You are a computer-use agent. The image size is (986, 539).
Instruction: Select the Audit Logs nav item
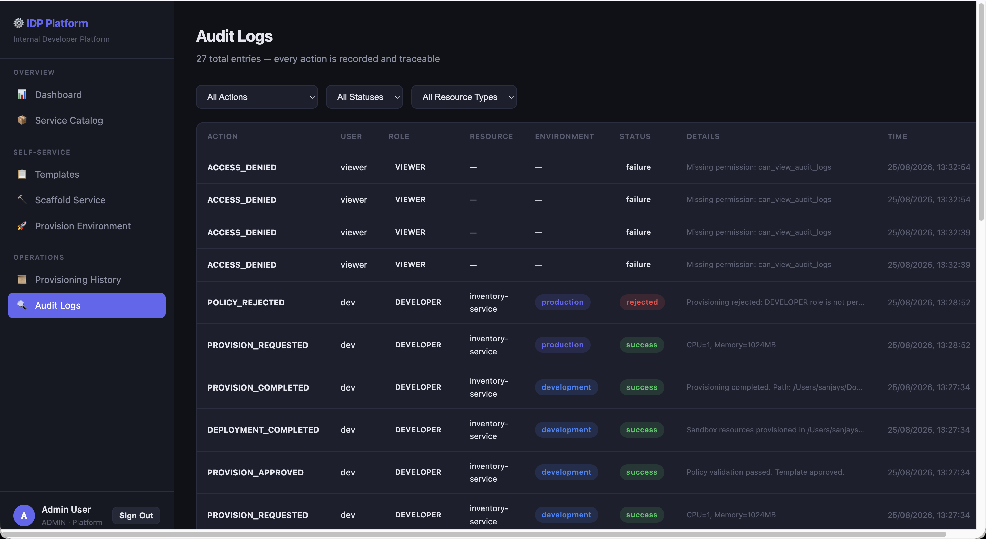pyautogui.click(x=87, y=306)
